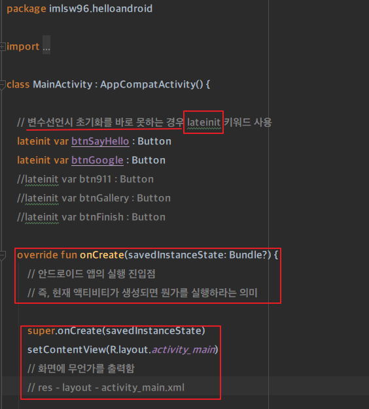Click commented line with btnGallery
Screen dimensions: 369x409
94,199
